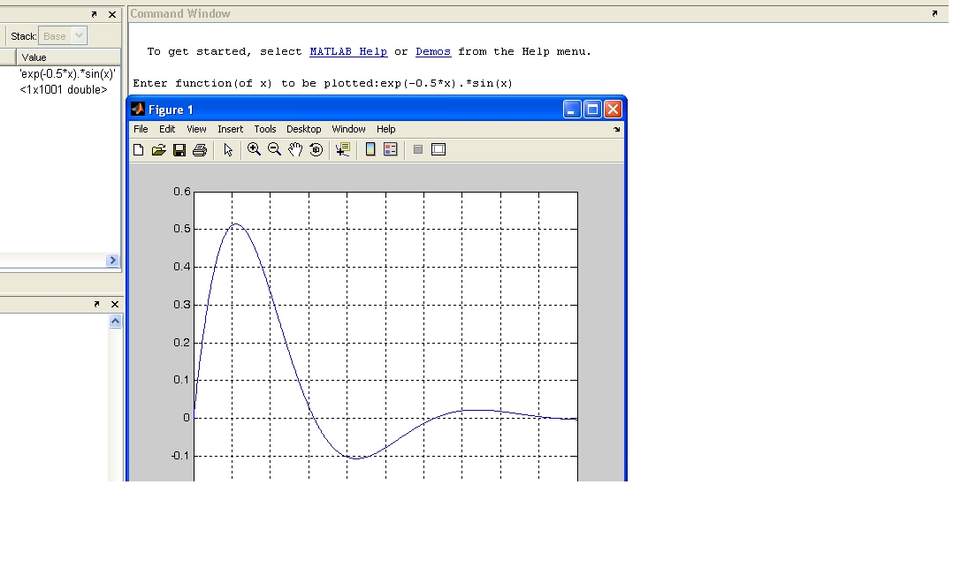Save the figure using the floppy disk icon
This screenshot has height=568, width=953.
click(179, 150)
